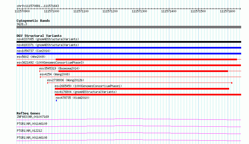The image size is (249, 144).
Task: Click the red esv5602 variant bar
Action: tap(146, 59)
